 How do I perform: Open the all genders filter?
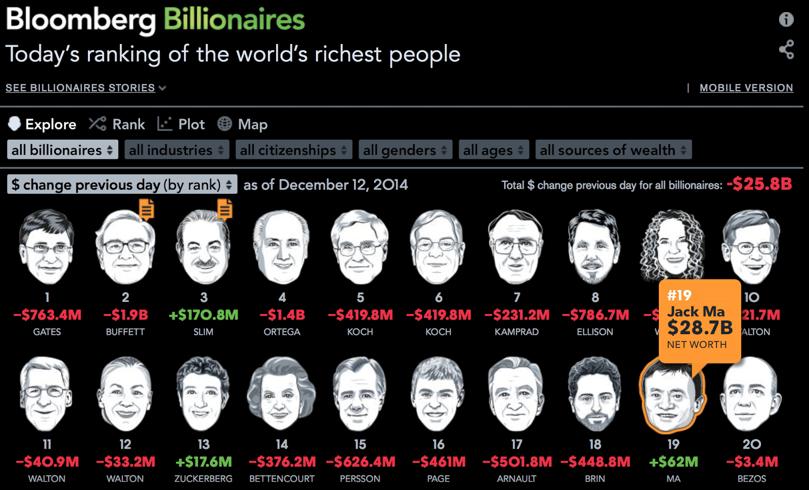click(x=405, y=150)
